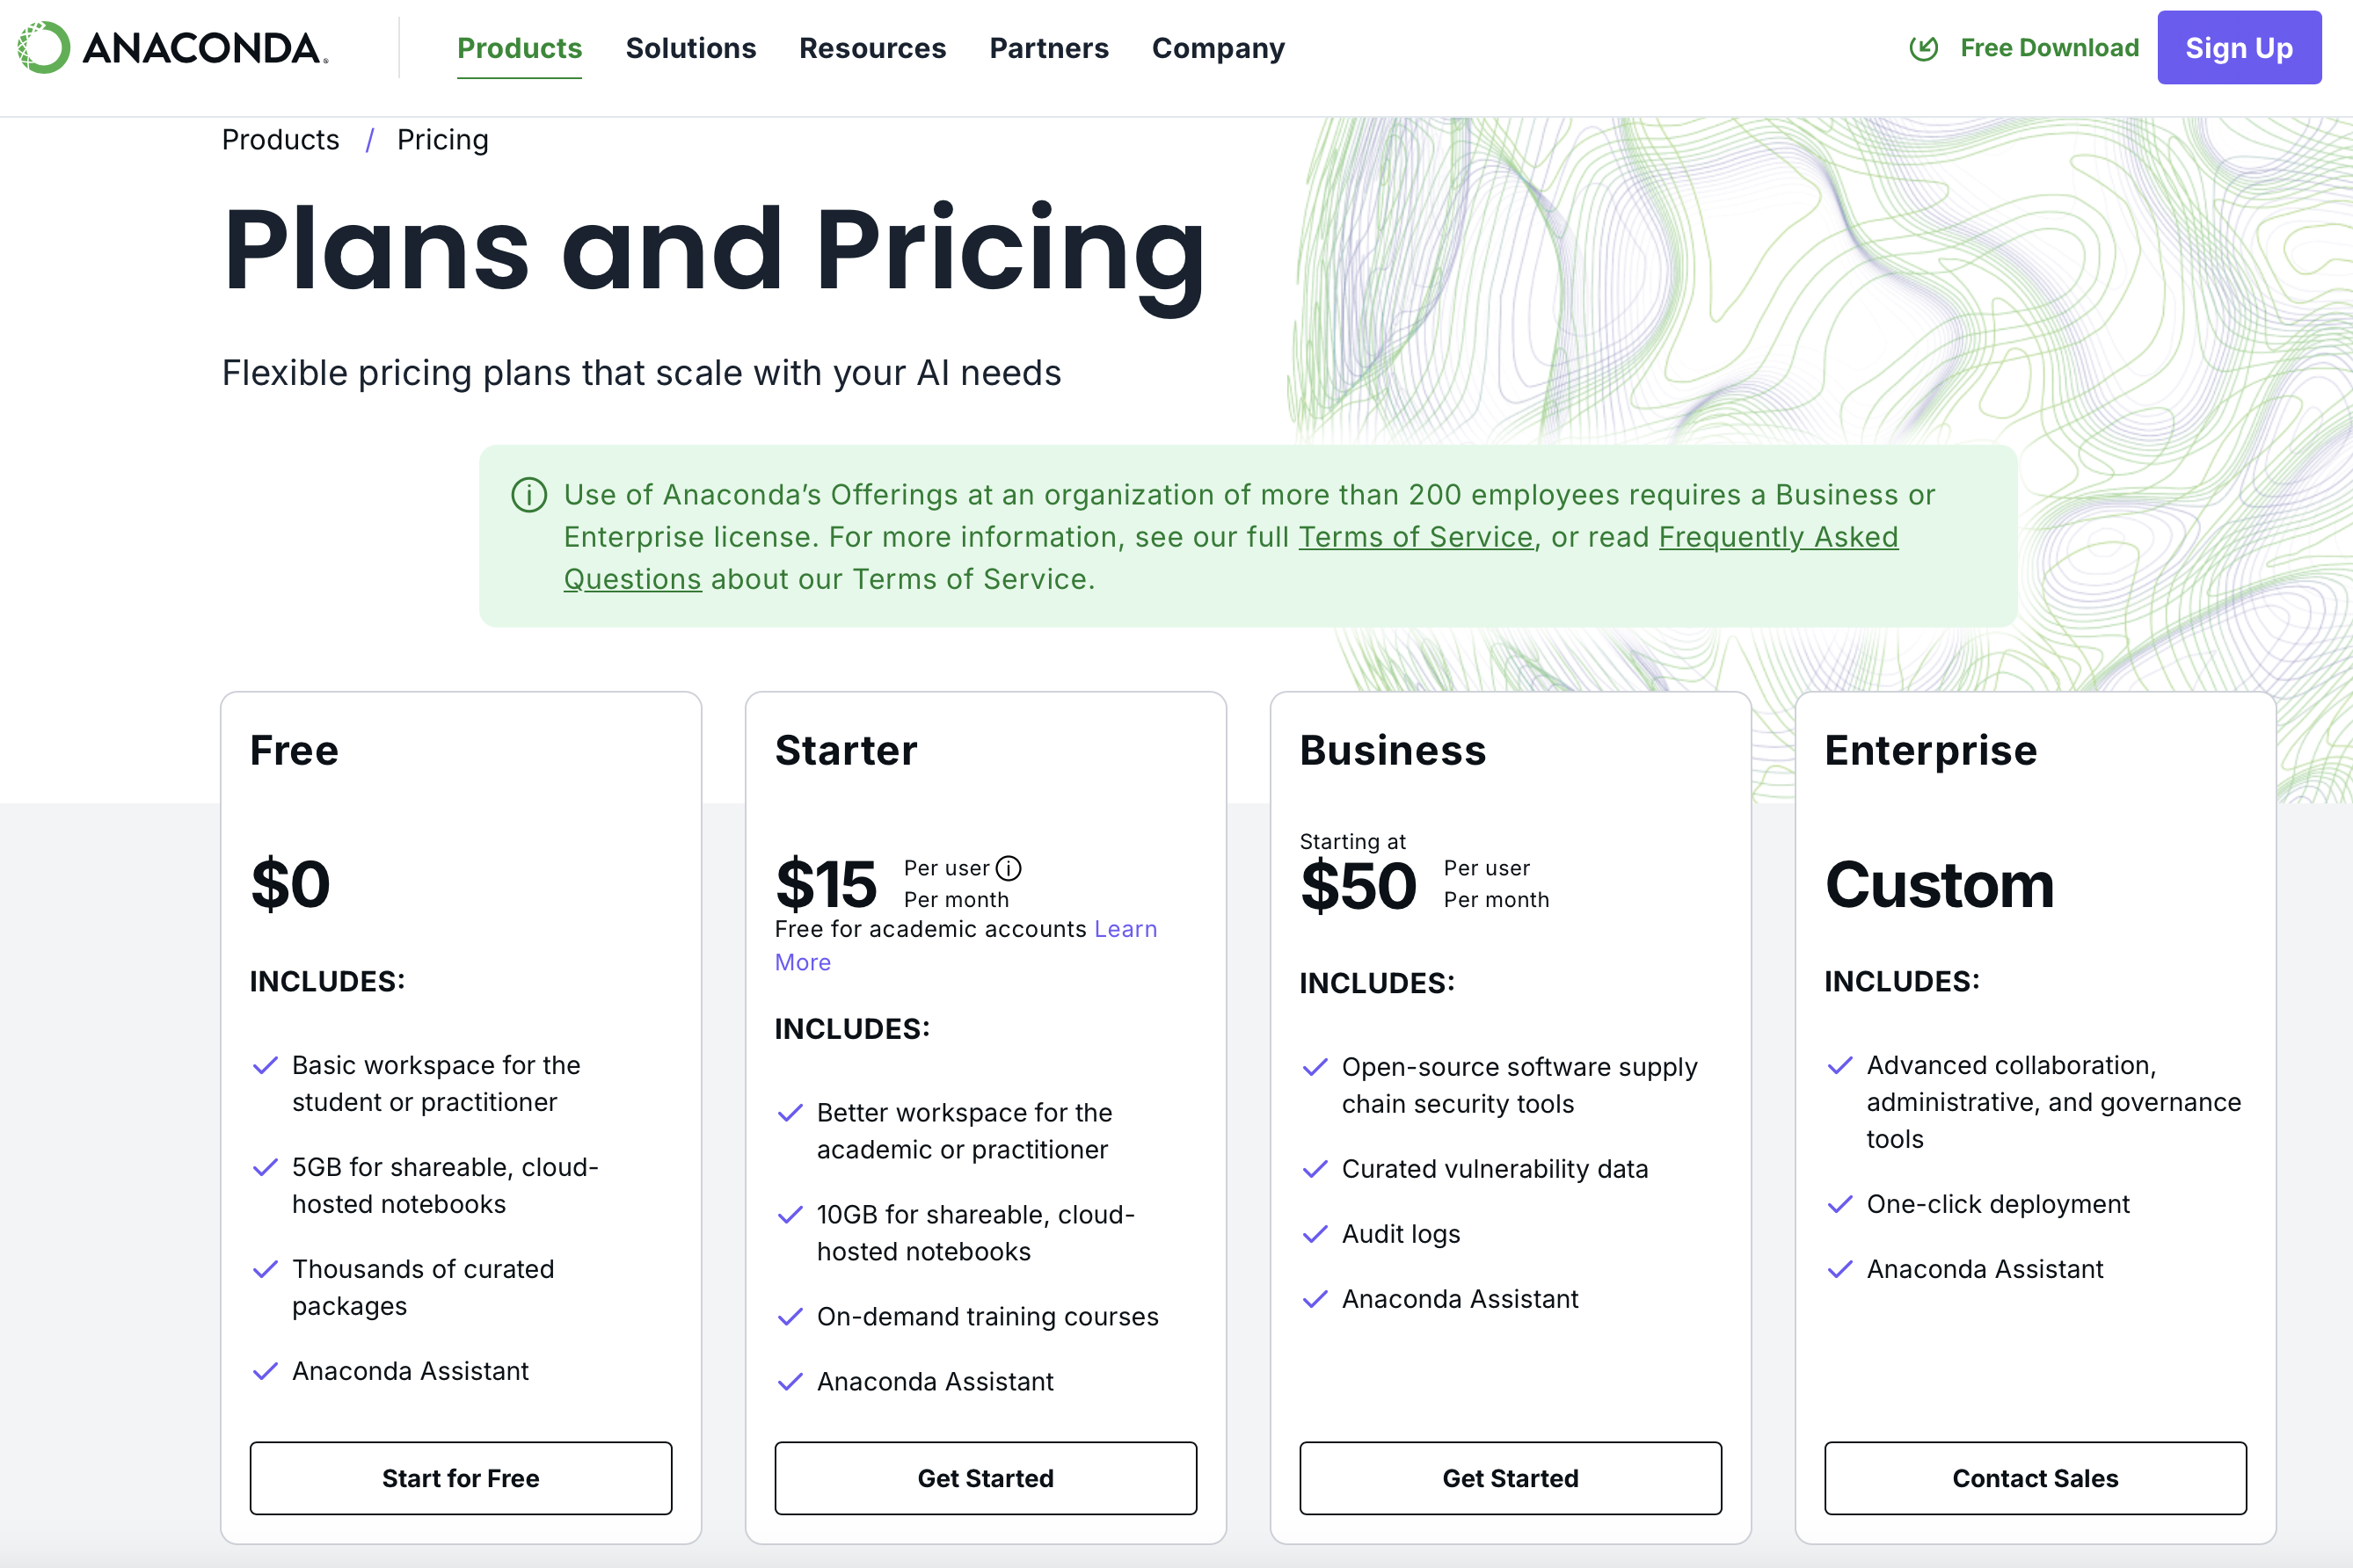Open the Products navigation menu
The height and width of the screenshot is (1568, 2353).
[x=519, y=48]
